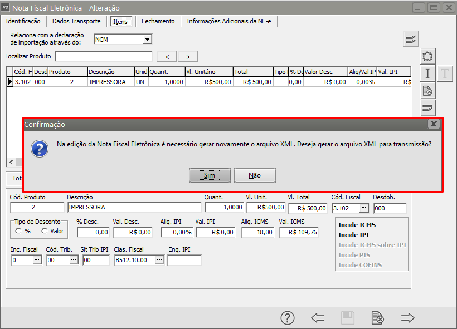
Task: Switch to the Dados Transporte tab
Action: [x=76, y=21]
